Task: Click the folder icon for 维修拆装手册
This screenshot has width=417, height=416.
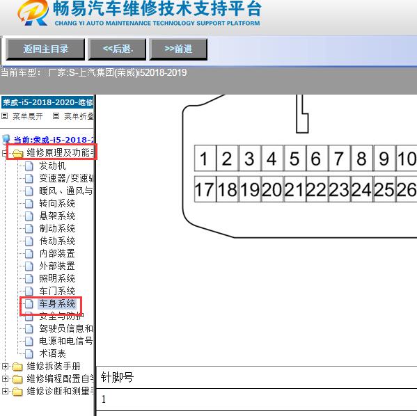Action: pyautogui.click(x=17, y=367)
